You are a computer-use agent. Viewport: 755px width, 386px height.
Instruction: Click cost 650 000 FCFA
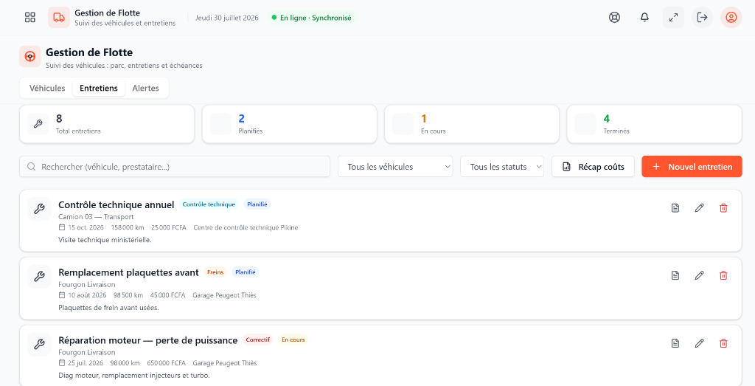166,363
